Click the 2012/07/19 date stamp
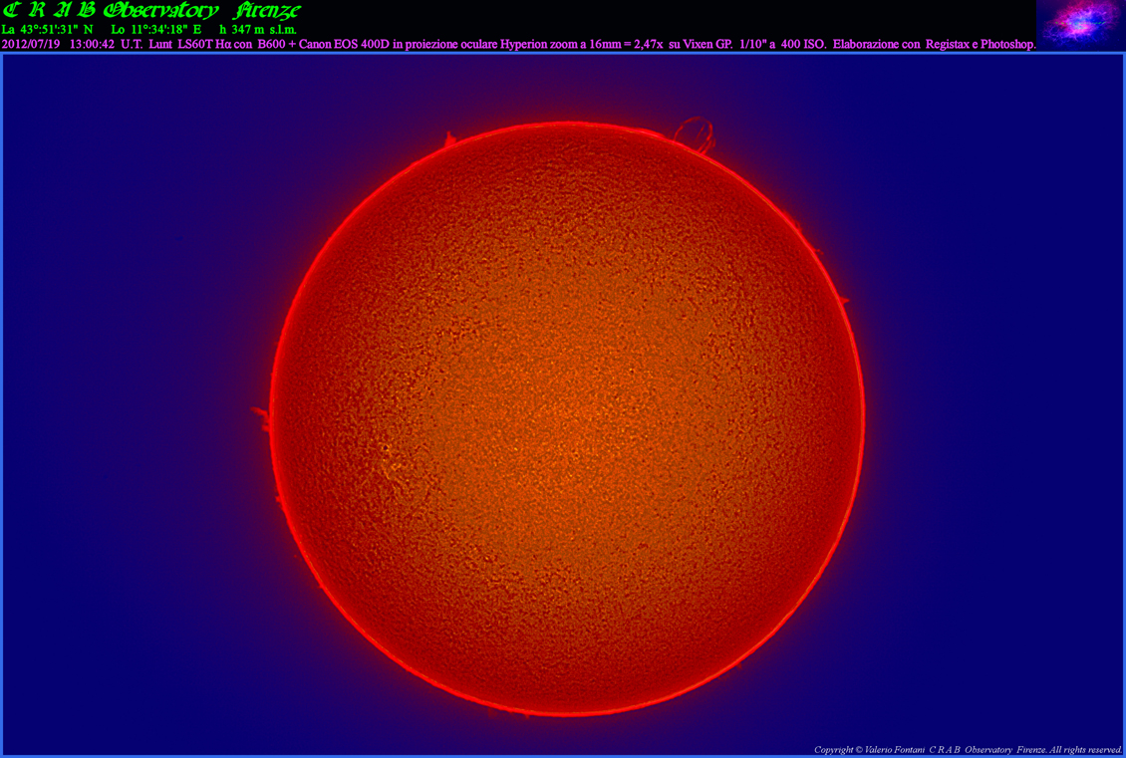This screenshot has height=758, width=1126. pyautogui.click(x=31, y=44)
